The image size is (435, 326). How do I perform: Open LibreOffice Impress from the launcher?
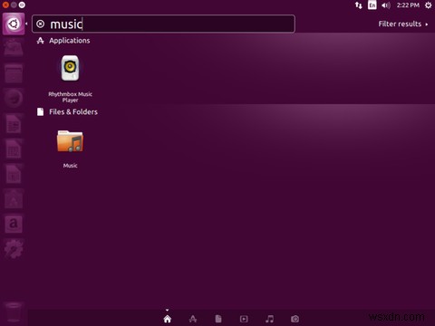tap(14, 174)
